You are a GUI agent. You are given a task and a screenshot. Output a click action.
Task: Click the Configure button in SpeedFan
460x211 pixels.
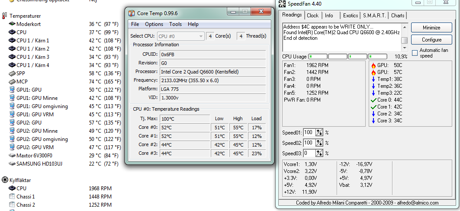coord(431,40)
